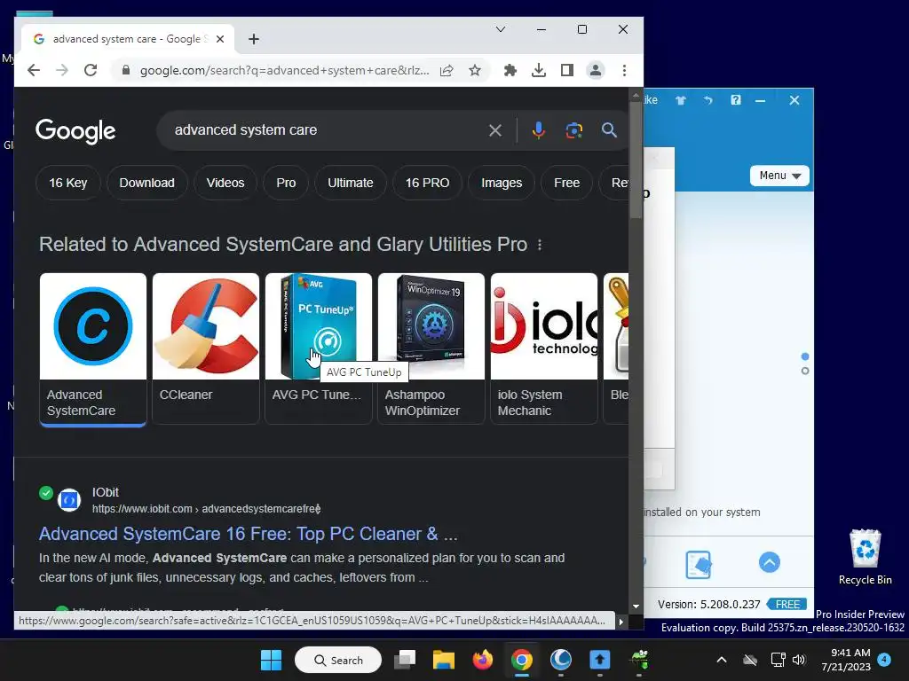This screenshot has width=909, height=681.
Task: Select first page dot in background app
Action: pos(804,356)
